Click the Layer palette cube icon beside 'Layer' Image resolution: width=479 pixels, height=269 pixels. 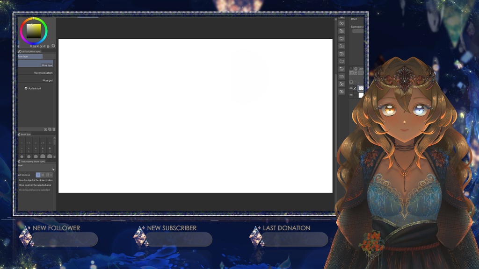[356, 69]
